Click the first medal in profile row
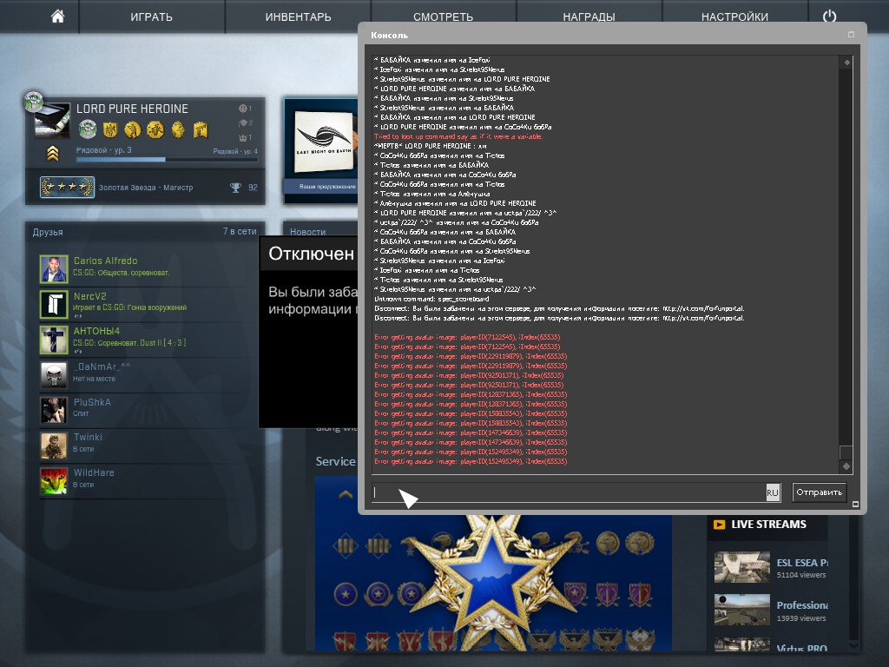 point(88,129)
